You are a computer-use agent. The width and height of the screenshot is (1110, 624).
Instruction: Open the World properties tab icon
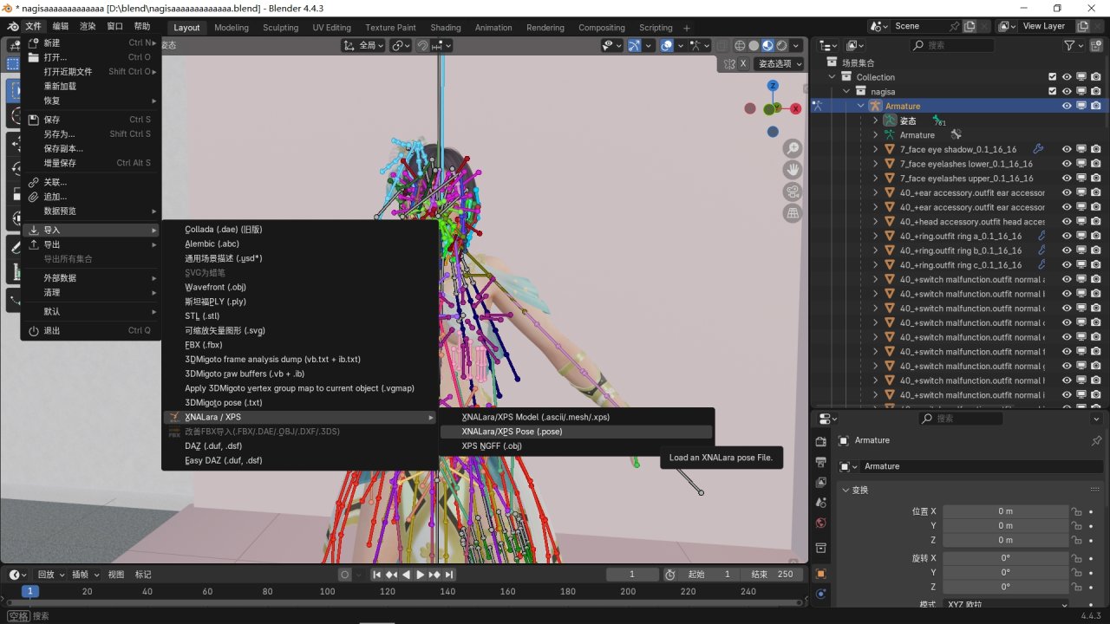point(820,523)
